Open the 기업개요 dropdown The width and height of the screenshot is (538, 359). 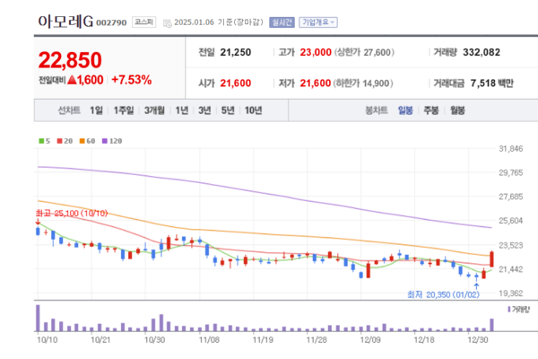pos(318,22)
